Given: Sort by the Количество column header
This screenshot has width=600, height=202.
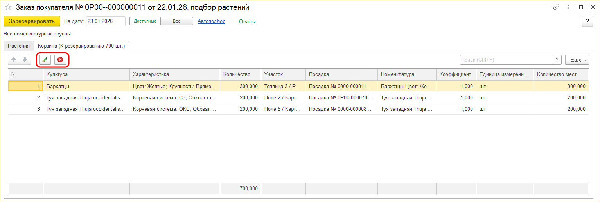Looking at the screenshot, I should (240, 74).
